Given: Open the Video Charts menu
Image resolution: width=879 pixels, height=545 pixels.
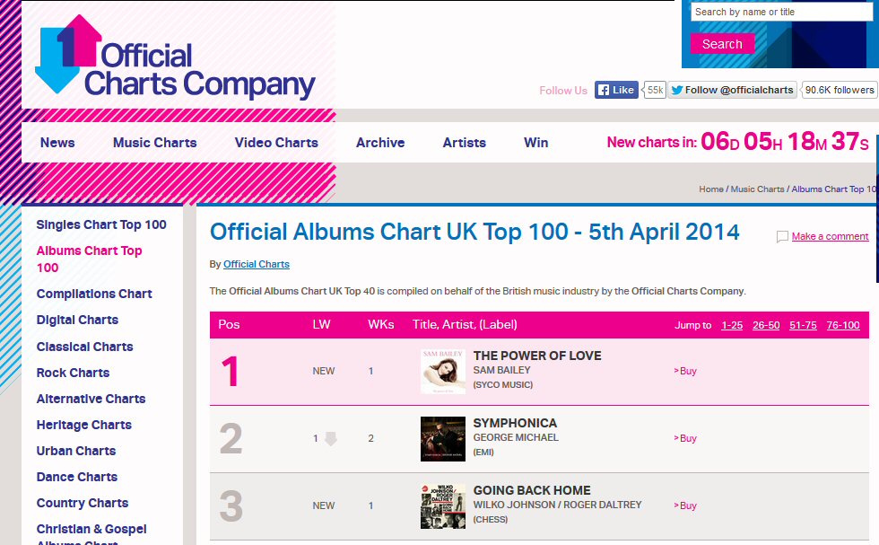Looking at the screenshot, I should 276,143.
